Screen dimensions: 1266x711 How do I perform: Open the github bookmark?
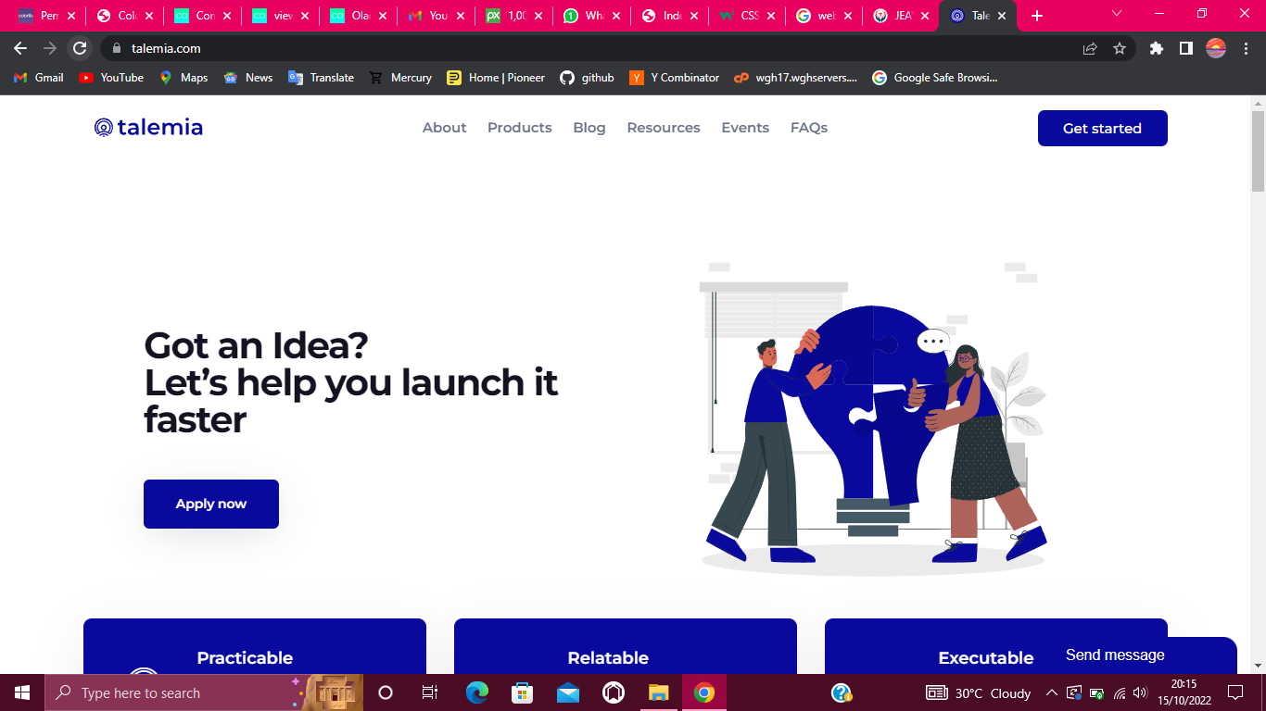pyautogui.click(x=587, y=78)
